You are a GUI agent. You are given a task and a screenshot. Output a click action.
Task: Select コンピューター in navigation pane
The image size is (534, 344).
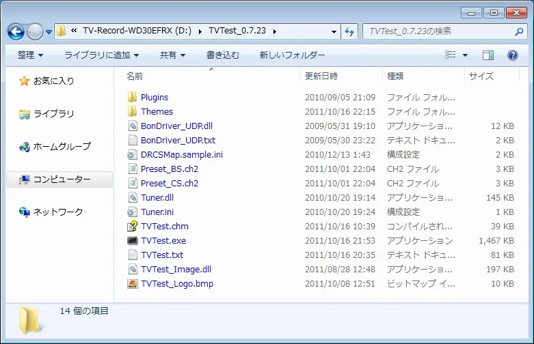59,180
